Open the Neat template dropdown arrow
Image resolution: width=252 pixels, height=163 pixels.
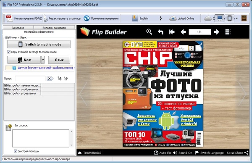[43, 60]
